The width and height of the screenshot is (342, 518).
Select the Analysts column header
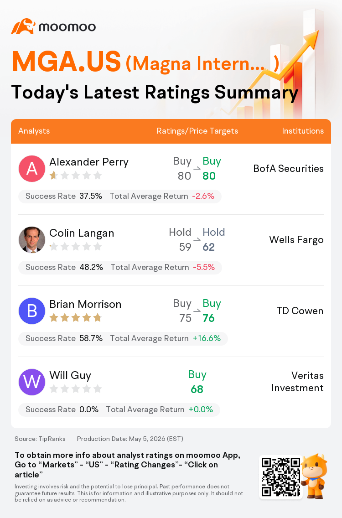tap(34, 131)
